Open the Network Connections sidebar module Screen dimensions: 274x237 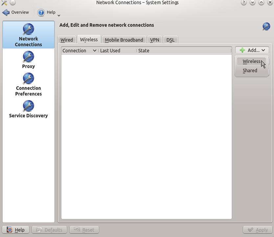(29, 35)
